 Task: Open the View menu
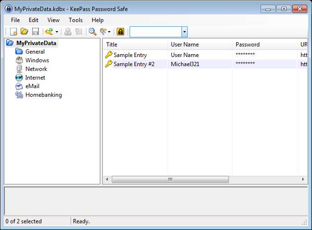click(x=53, y=20)
